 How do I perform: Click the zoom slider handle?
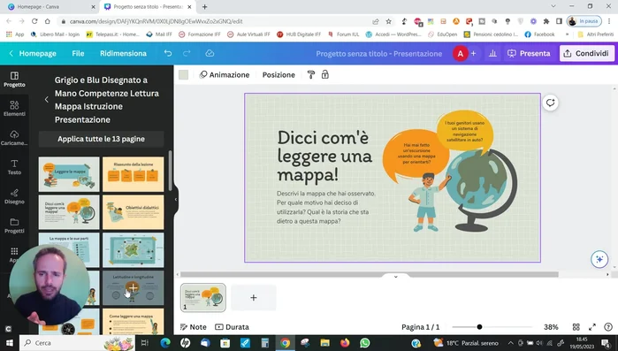coord(479,326)
